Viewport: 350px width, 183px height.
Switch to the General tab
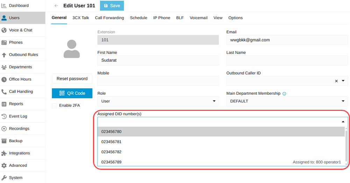coord(59,18)
